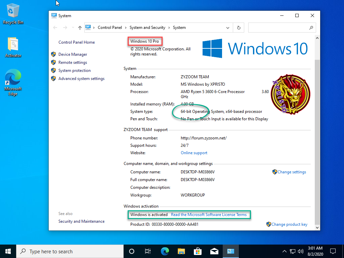This screenshot has width=344, height=258.
Task: Click the Windows 10 logo banner
Action: (255, 48)
